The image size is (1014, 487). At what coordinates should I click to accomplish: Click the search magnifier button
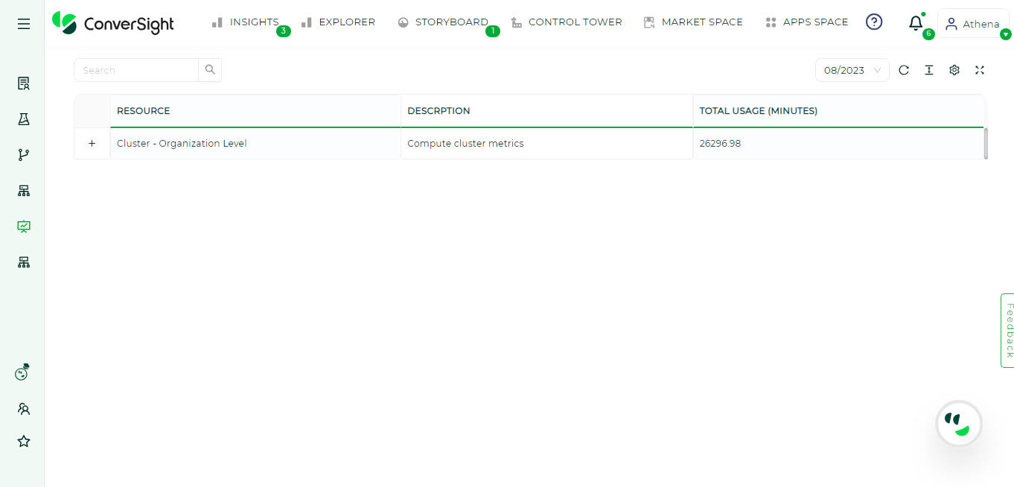(x=210, y=70)
